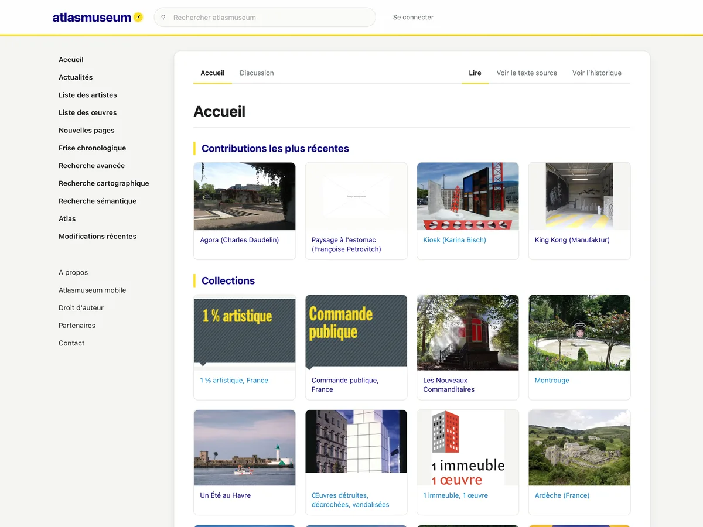Open Modifications récentes
This screenshot has width=703, height=527.
tap(98, 237)
